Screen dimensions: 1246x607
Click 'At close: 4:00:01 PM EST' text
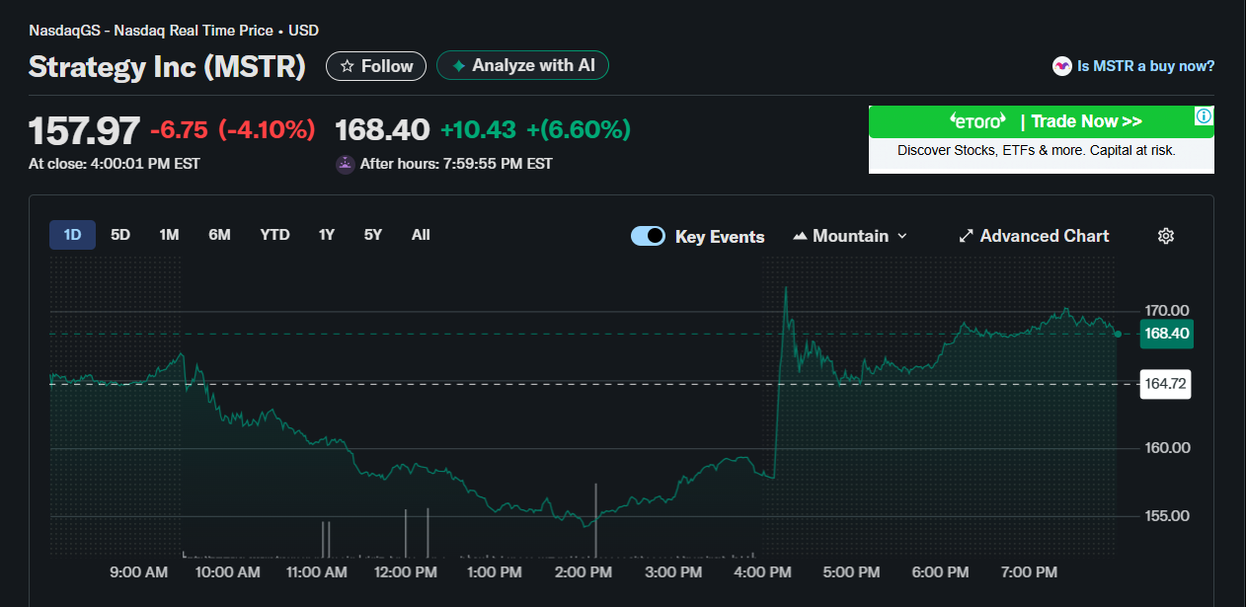pyautogui.click(x=115, y=164)
